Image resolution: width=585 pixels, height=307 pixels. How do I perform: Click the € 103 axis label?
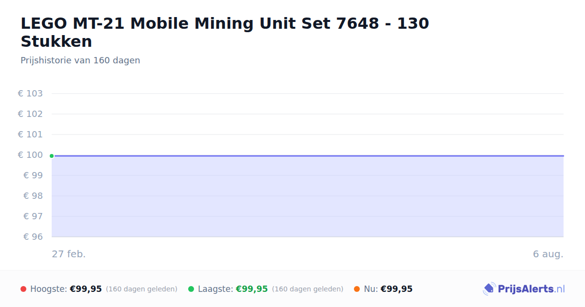pyautogui.click(x=30, y=94)
